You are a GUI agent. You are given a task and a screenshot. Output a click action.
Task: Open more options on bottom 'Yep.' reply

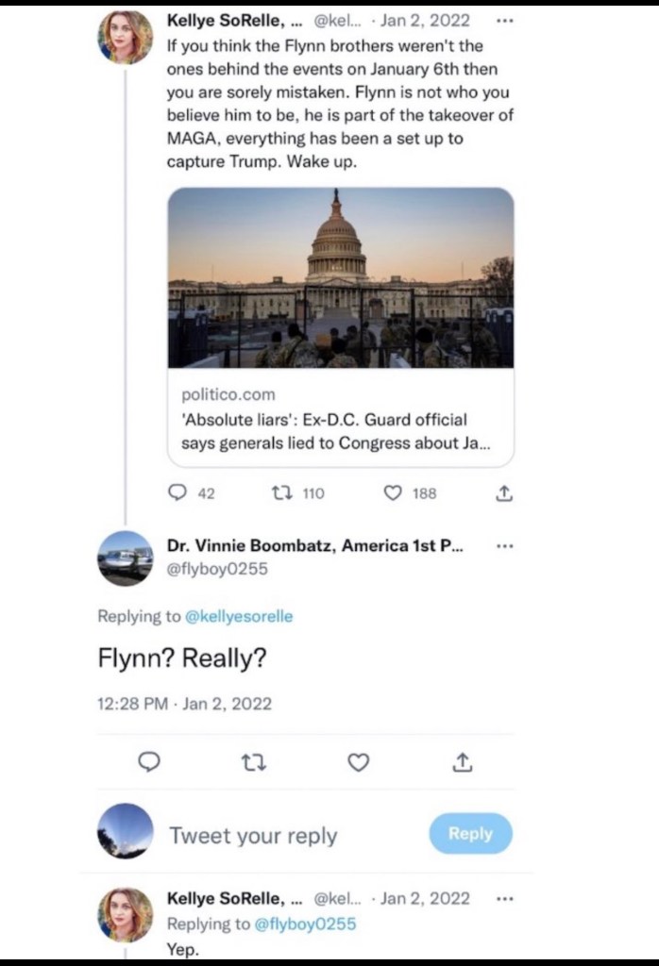point(505,898)
